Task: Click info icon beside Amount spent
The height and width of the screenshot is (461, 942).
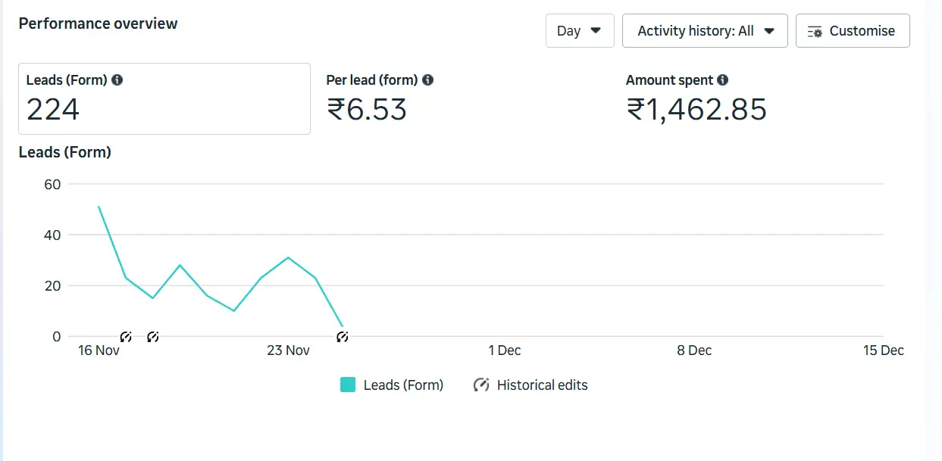Action: [x=723, y=80]
